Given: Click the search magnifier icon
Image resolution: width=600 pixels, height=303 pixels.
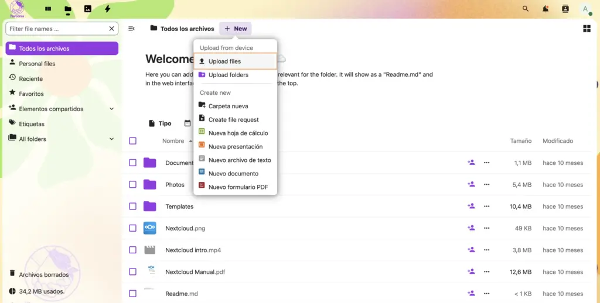Looking at the screenshot, I should tap(526, 9).
